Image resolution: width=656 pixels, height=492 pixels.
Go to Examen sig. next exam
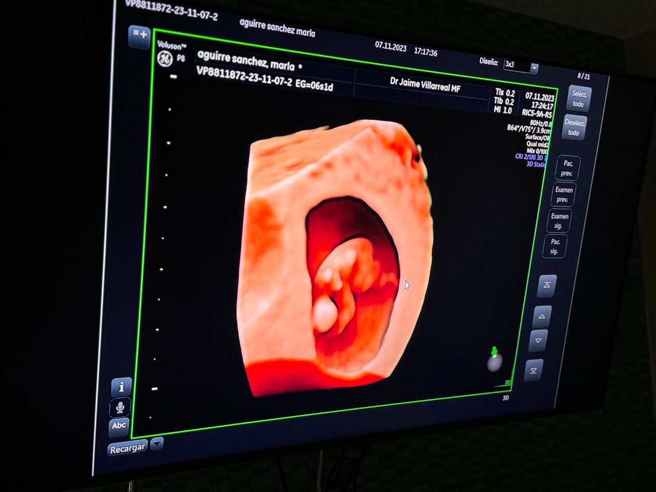(x=559, y=221)
